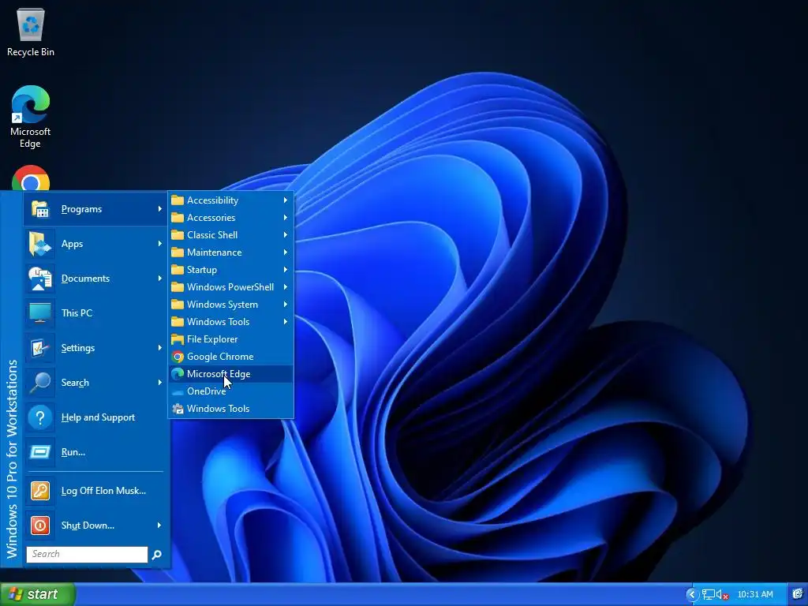Click the network tray icon

point(709,594)
